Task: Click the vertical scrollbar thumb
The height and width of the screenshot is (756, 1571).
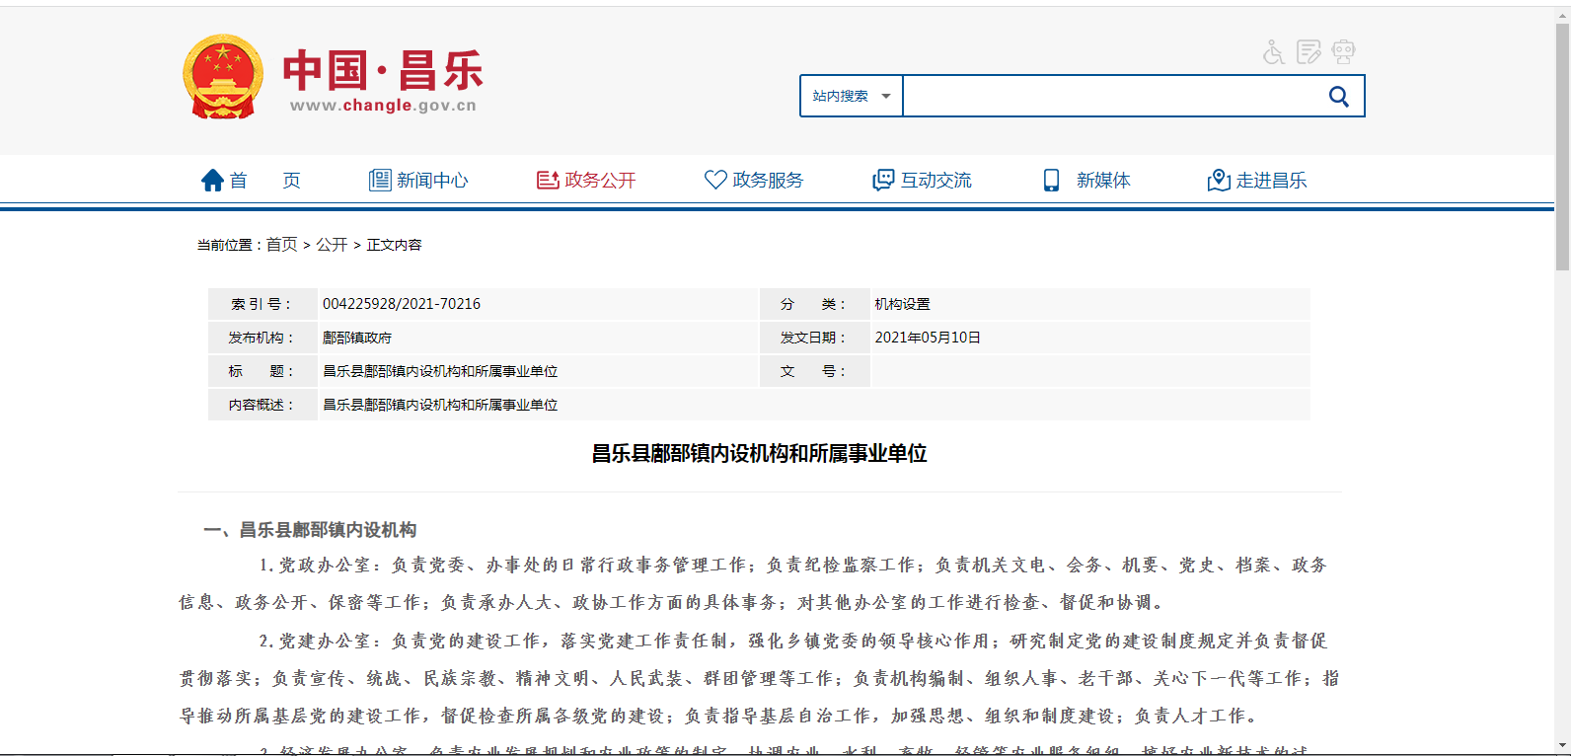Action: tap(1562, 148)
